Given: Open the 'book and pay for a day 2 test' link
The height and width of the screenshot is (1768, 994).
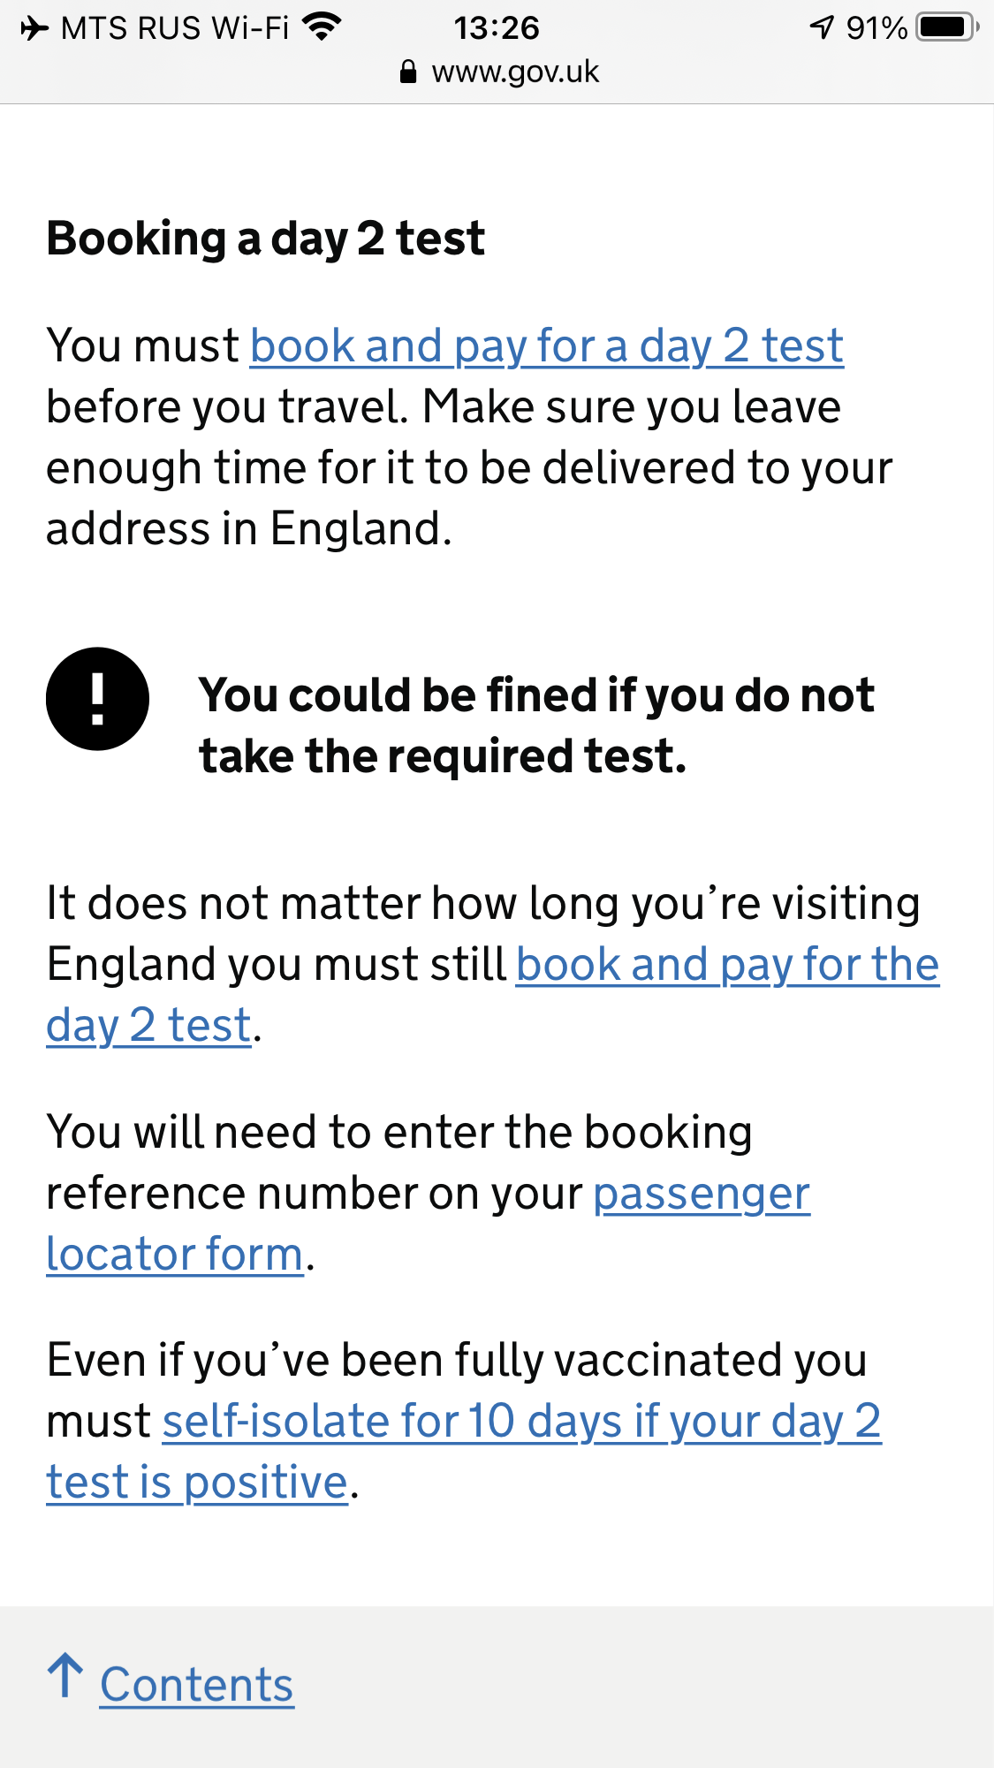Looking at the screenshot, I should tap(546, 345).
